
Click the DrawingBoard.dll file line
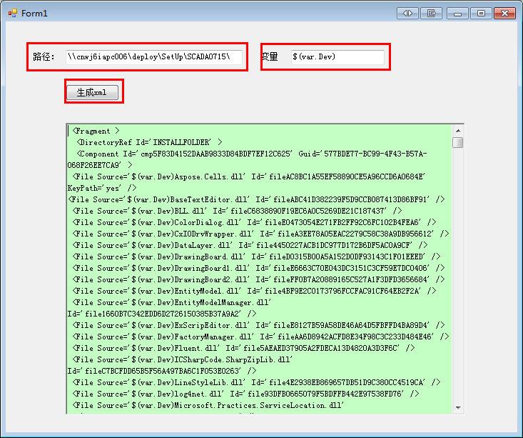coord(256,257)
